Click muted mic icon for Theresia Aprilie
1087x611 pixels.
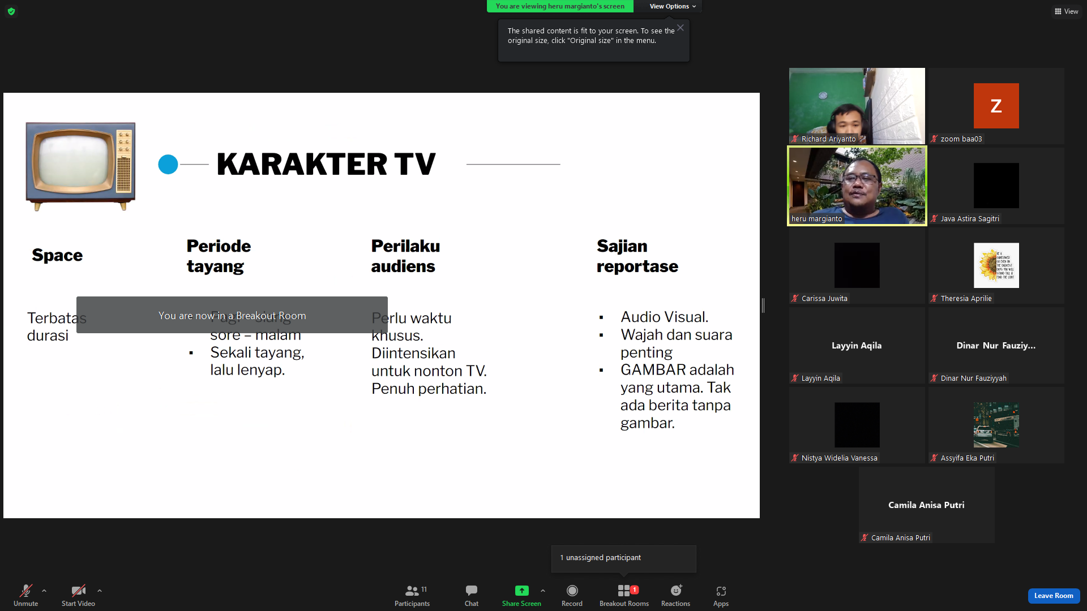point(935,299)
